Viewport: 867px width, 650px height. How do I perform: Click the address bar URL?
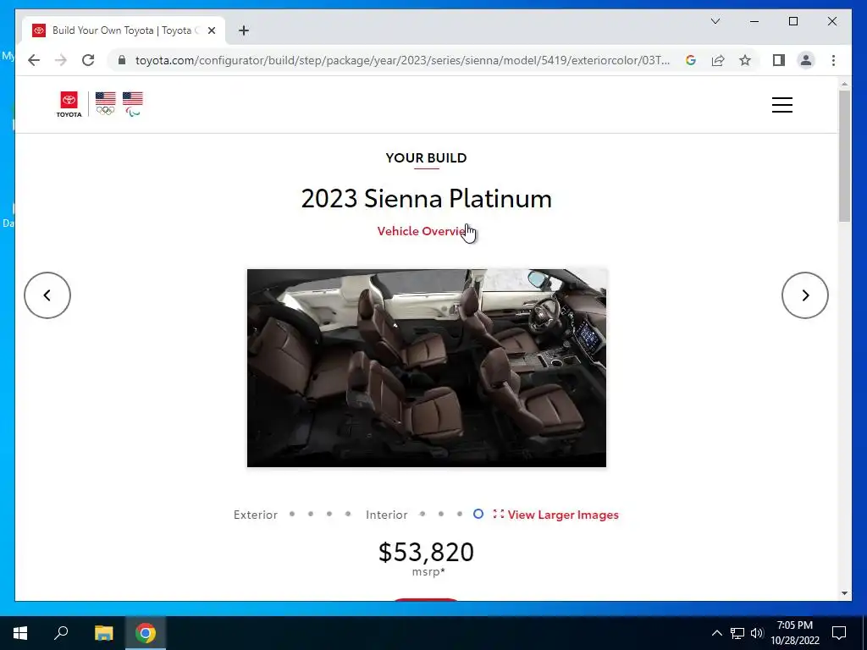[402, 60]
